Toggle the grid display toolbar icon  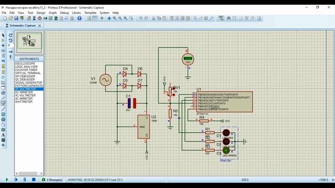point(94,18)
